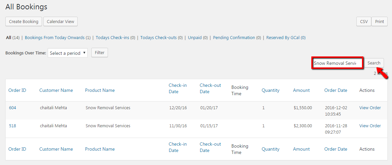Sort by Order Date in table footer
Viewport: 392px width, 165px height.
point(336,149)
